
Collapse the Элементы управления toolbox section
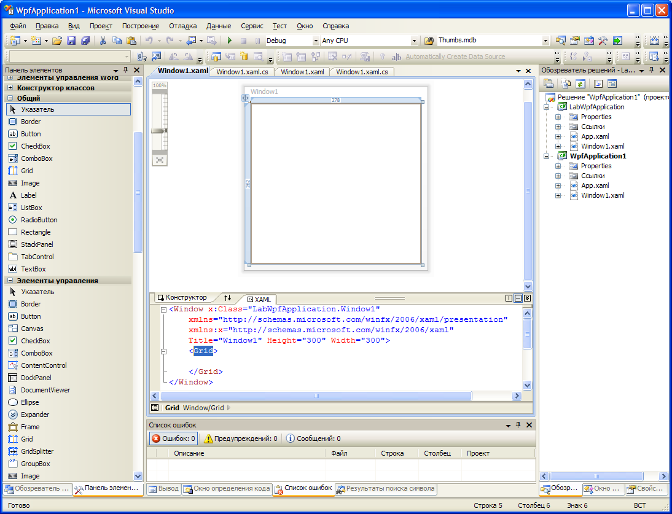click(x=10, y=281)
